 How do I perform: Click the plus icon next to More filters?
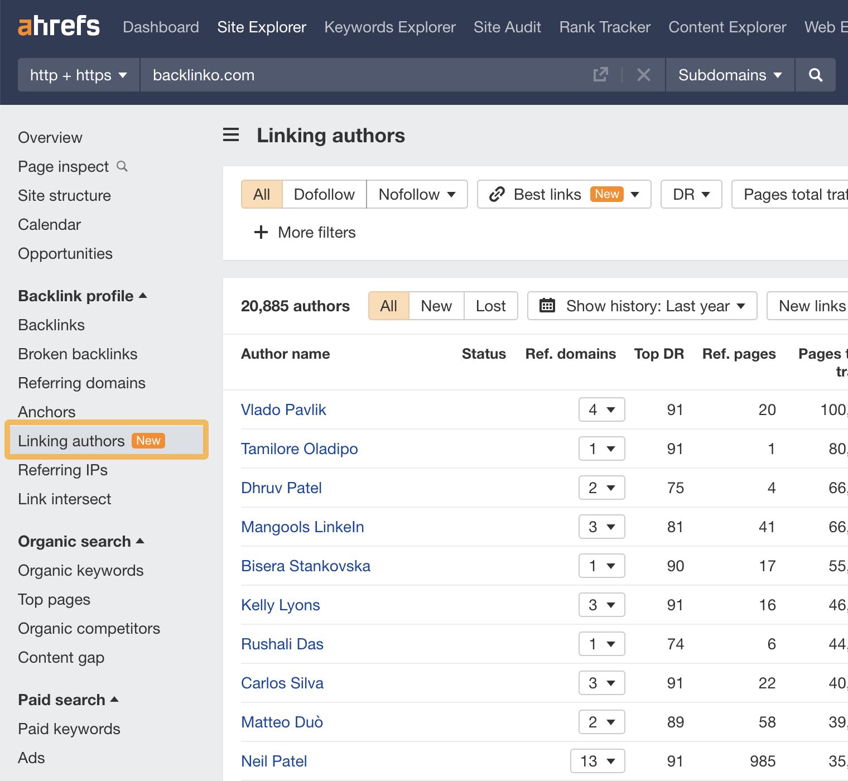point(261,233)
